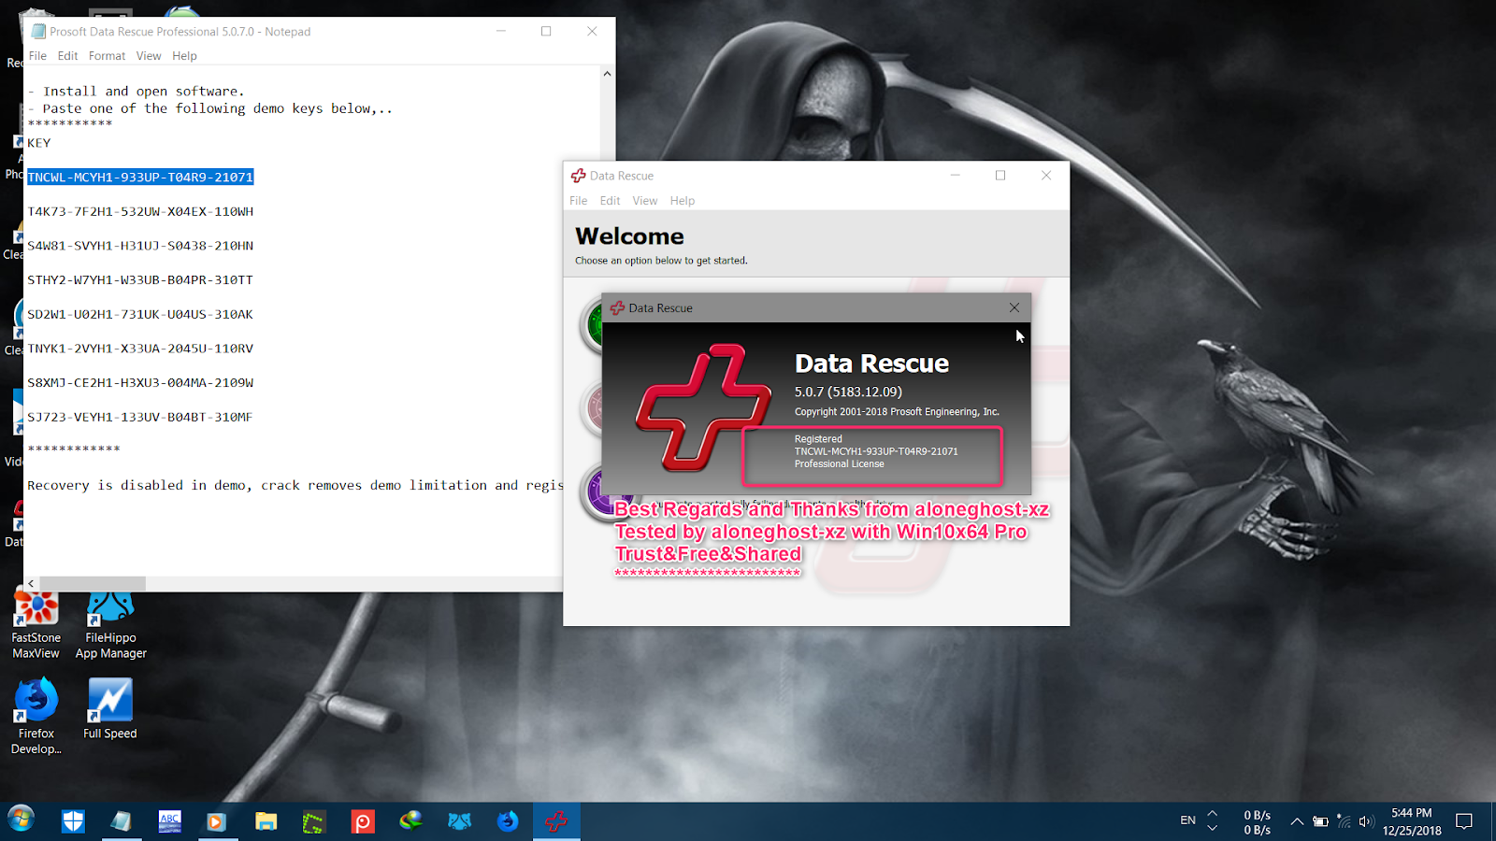The height and width of the screenshot is (841, 1496).
Task: Open the taskbar clock and date
Action: [x=1412, y=821]
